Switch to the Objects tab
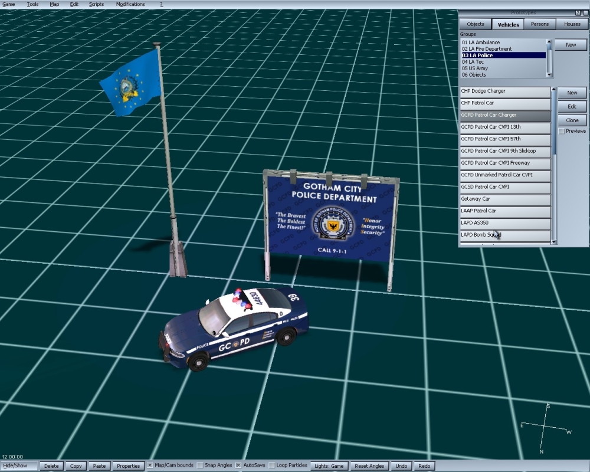This screenshot has height=472, width=590. point(476,24)
